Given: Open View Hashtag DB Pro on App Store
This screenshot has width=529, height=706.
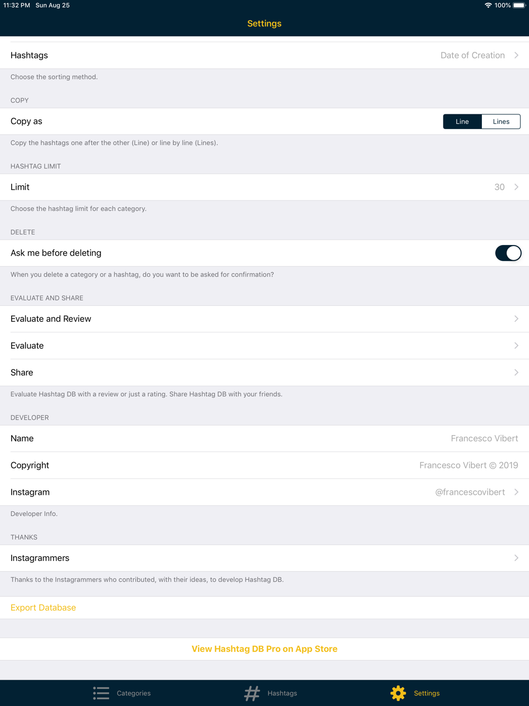Looking at the screenshot, I should tap(264, 649).
